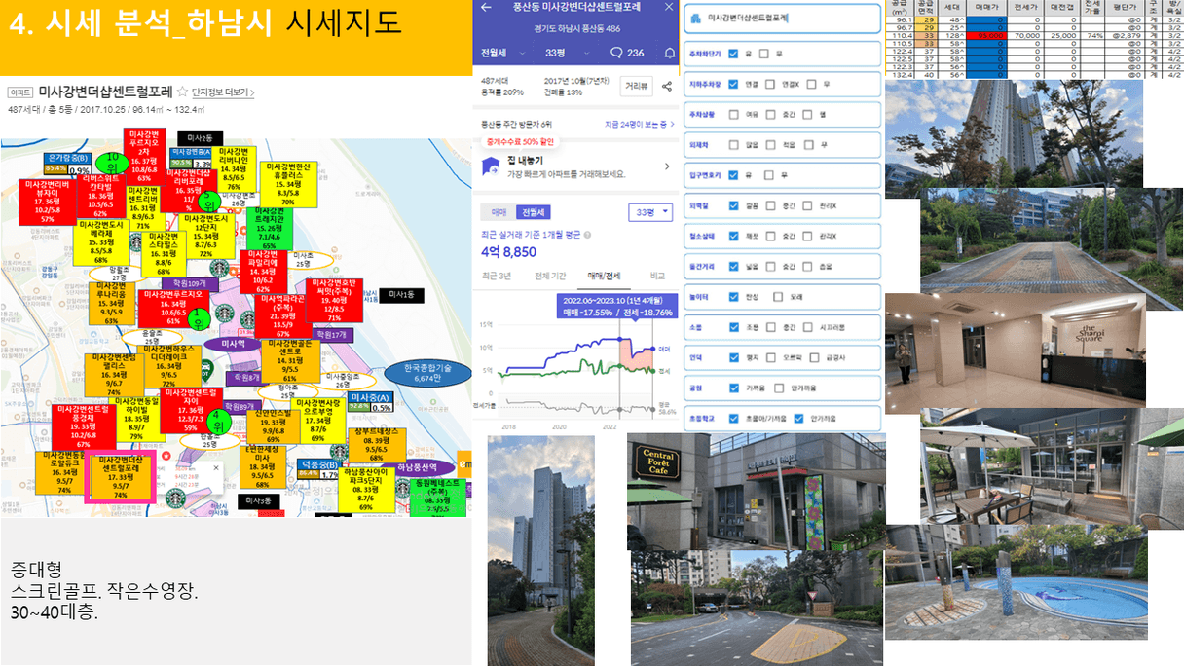Viewport: 1184px width, 666px height.
Task: Switch to the 전체 기간 tab
Action: pyautogui.click(x=550, y=276)
